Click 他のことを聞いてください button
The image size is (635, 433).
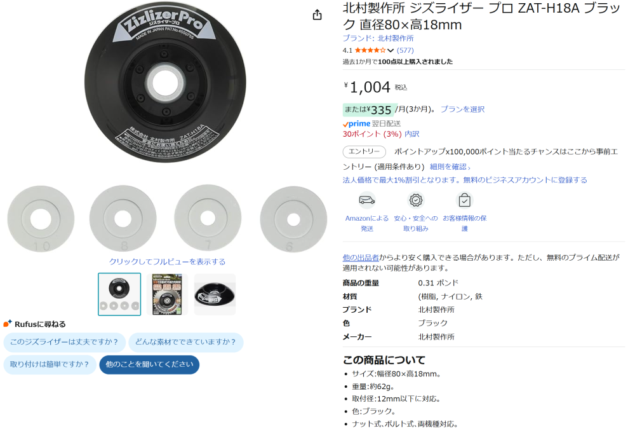[149, 364]
